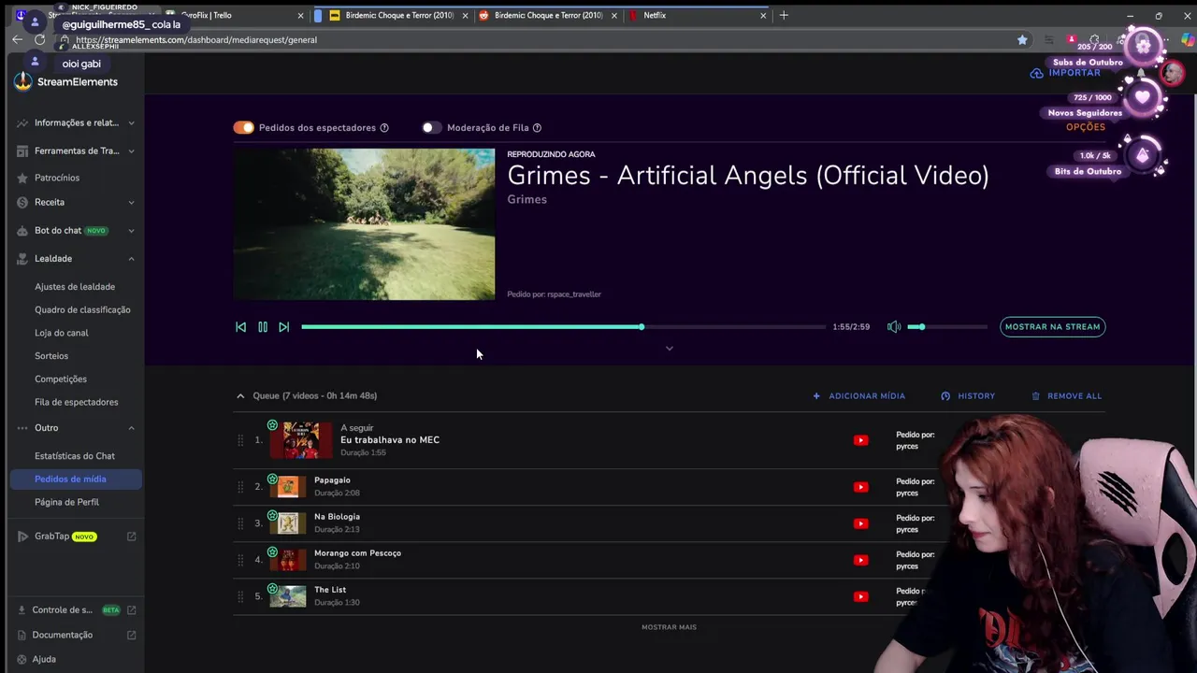The image size is (1197, 673).
Task: Open Fila de espectadores page
Action: 77,402
